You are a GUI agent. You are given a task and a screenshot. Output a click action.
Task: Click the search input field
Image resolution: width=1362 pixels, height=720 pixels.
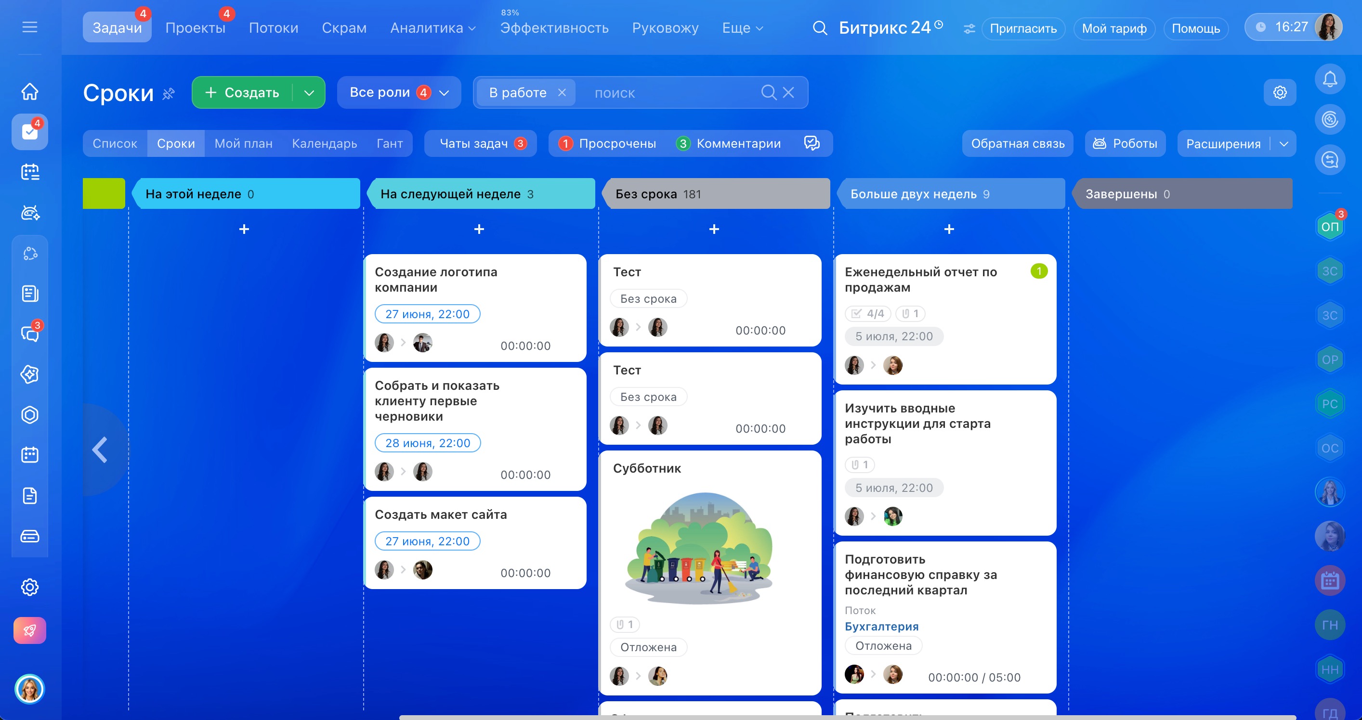[671, 93]
